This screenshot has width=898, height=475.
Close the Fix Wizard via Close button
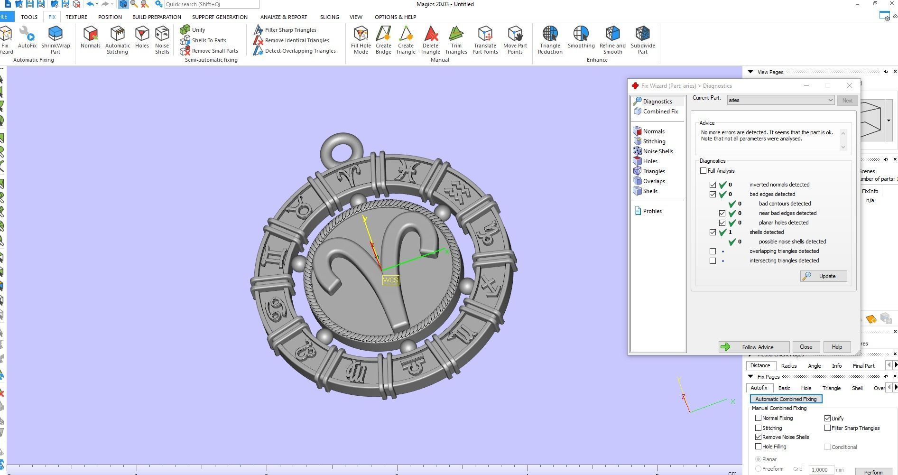pyautogui.click(x=805, y=347)
